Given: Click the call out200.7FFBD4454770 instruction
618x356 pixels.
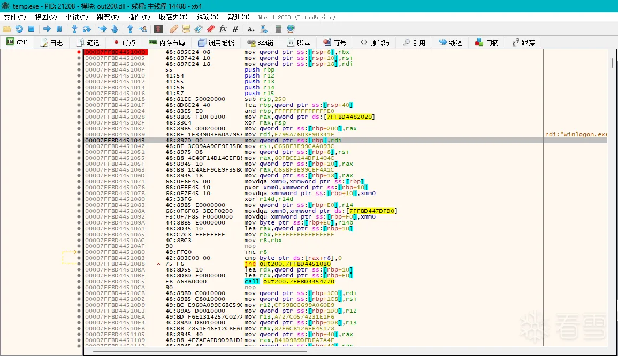Looking at the screenshot, I should 289,281.
